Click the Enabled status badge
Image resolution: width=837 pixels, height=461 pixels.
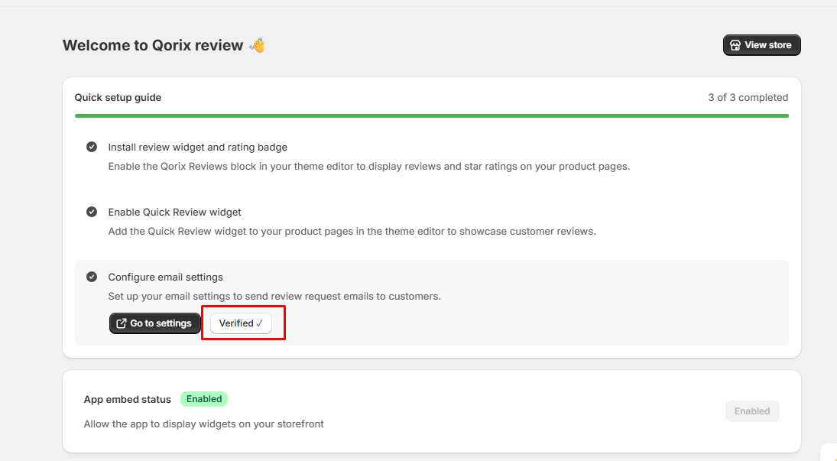204,399
